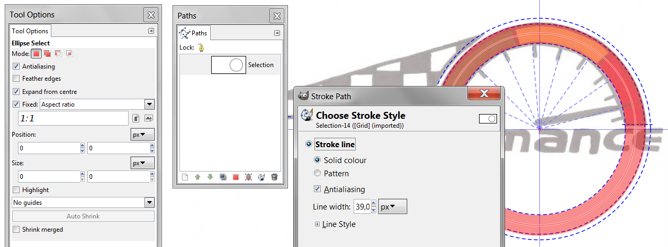Select the Replace selection mode icon
This screenshot has width=668, height=247.
click(36, 53)
